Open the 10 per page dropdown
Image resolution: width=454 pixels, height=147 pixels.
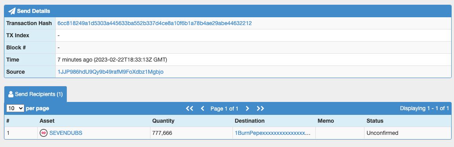point(15,108)
